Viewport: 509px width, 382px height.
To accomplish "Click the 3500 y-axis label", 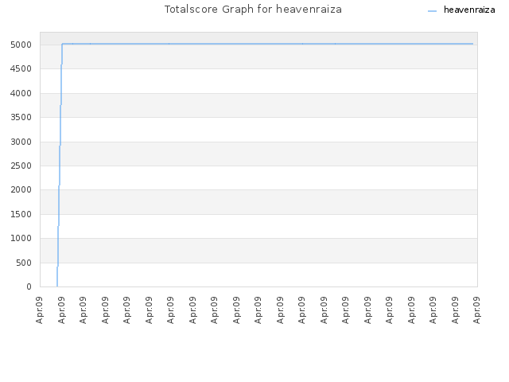I will 21,117.
